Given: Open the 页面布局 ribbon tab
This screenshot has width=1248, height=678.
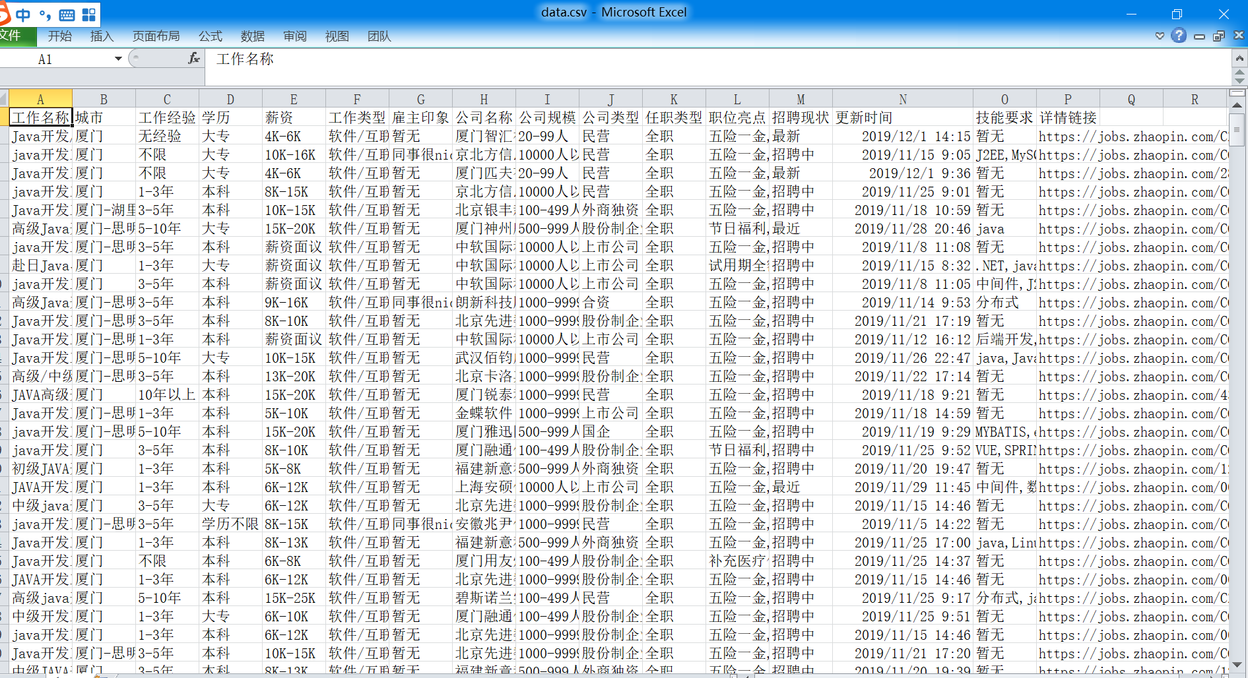Looking at the screenshot, I should (156, 36).
